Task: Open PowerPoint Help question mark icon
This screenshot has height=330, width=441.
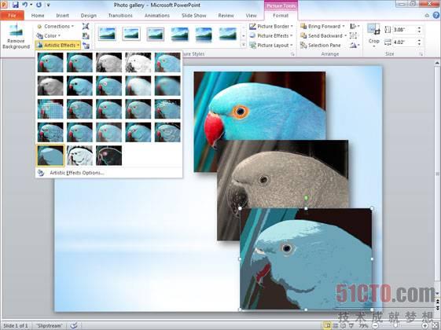Action: (x=436, y=15)
